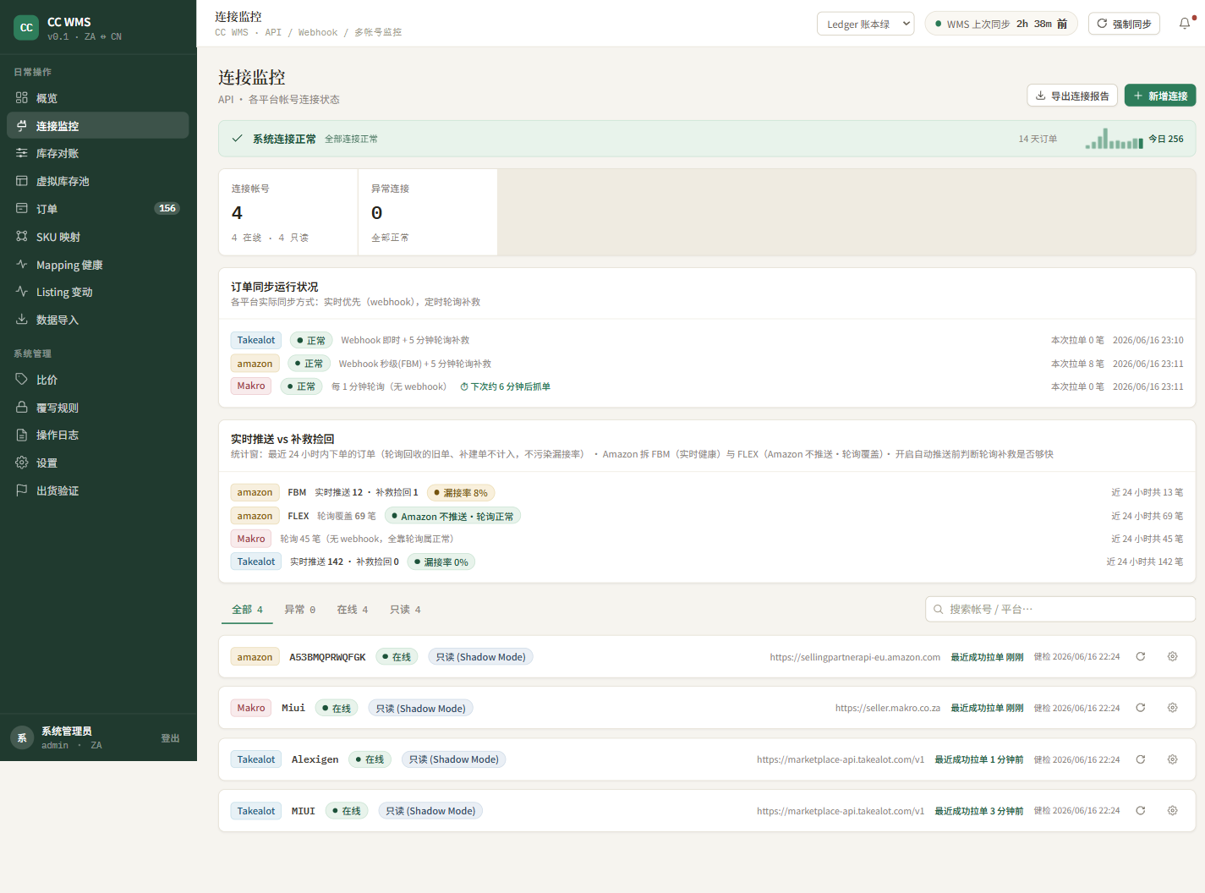Click the API breadcrumb link
Image resolution: width=1205 pixels, height=893 pixels.
(273, 32)
